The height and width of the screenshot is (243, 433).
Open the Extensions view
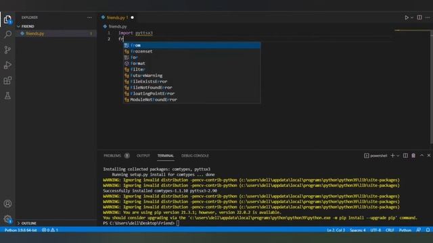7,80
